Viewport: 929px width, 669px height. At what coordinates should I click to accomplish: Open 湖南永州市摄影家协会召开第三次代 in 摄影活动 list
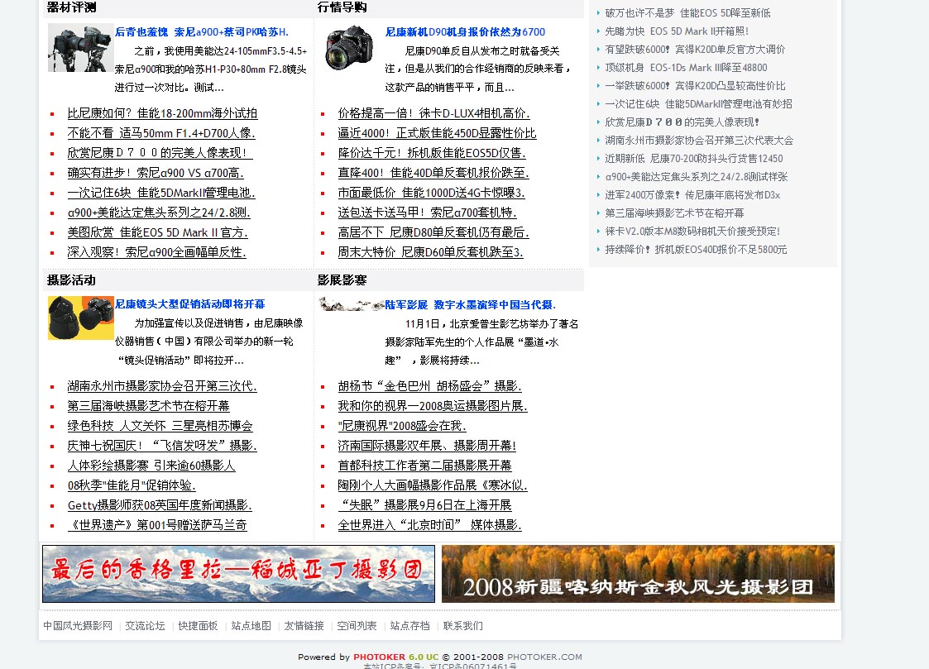coord(162,386)
